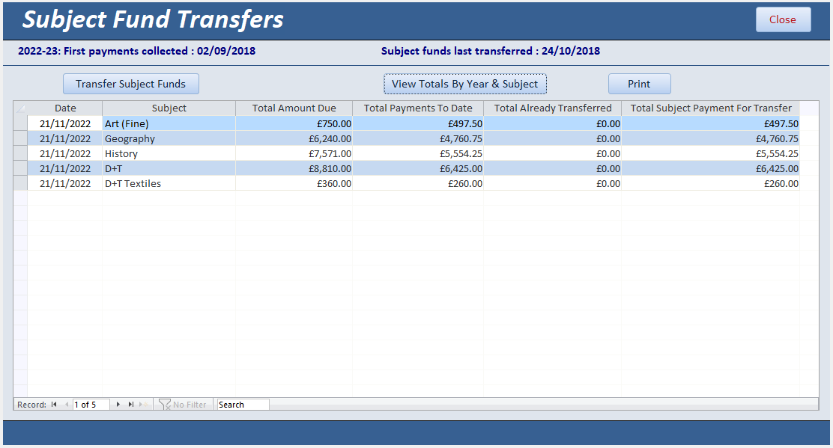
Task: Click the record Search box
Action: tap(243, 405)
